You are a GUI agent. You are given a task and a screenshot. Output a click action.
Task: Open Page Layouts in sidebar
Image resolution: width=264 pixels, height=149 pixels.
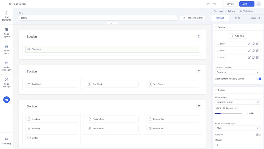point(7,33)
